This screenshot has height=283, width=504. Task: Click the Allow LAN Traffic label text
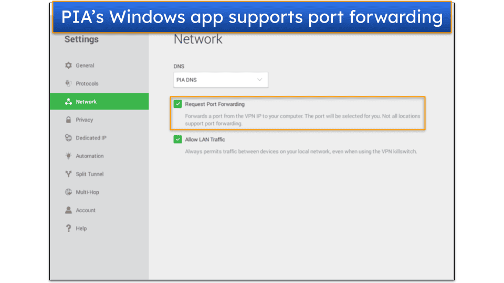tap(205, 139)
